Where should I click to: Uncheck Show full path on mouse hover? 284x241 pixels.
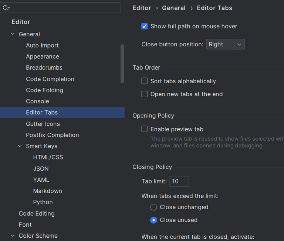pos(145,26)
